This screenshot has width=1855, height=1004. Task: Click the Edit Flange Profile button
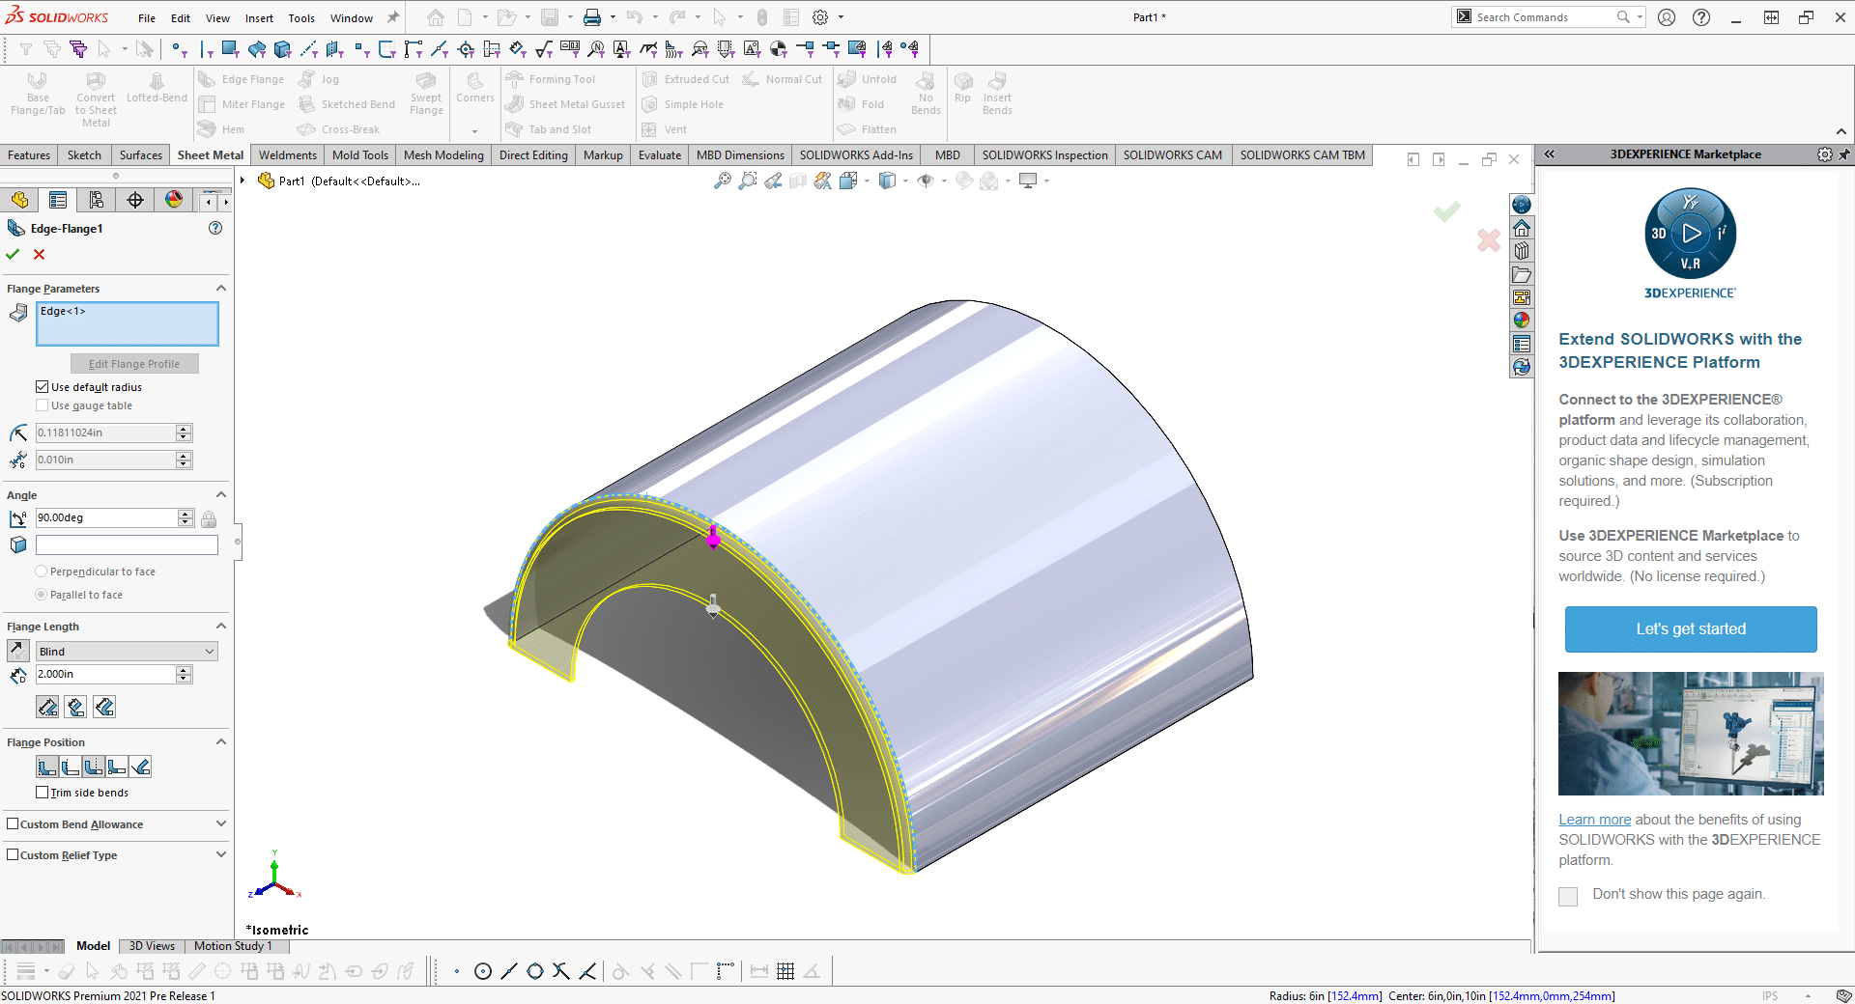[134, 363]
